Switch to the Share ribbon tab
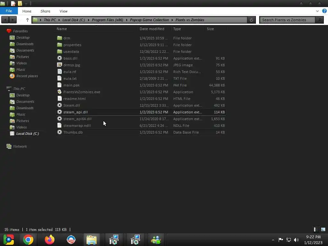The image size is (328, 246). 45,11
